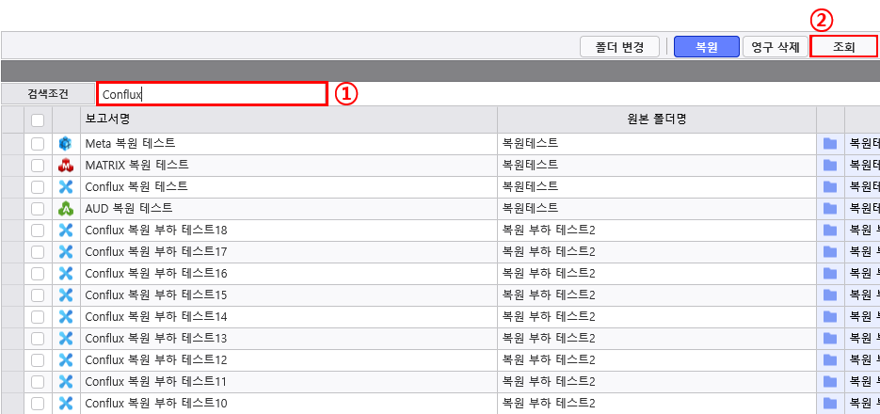This screenshot has width=880, height=414.
Task: Check the MATRIX 복원 테스트 row checkbox
Action: coord(38,166)
